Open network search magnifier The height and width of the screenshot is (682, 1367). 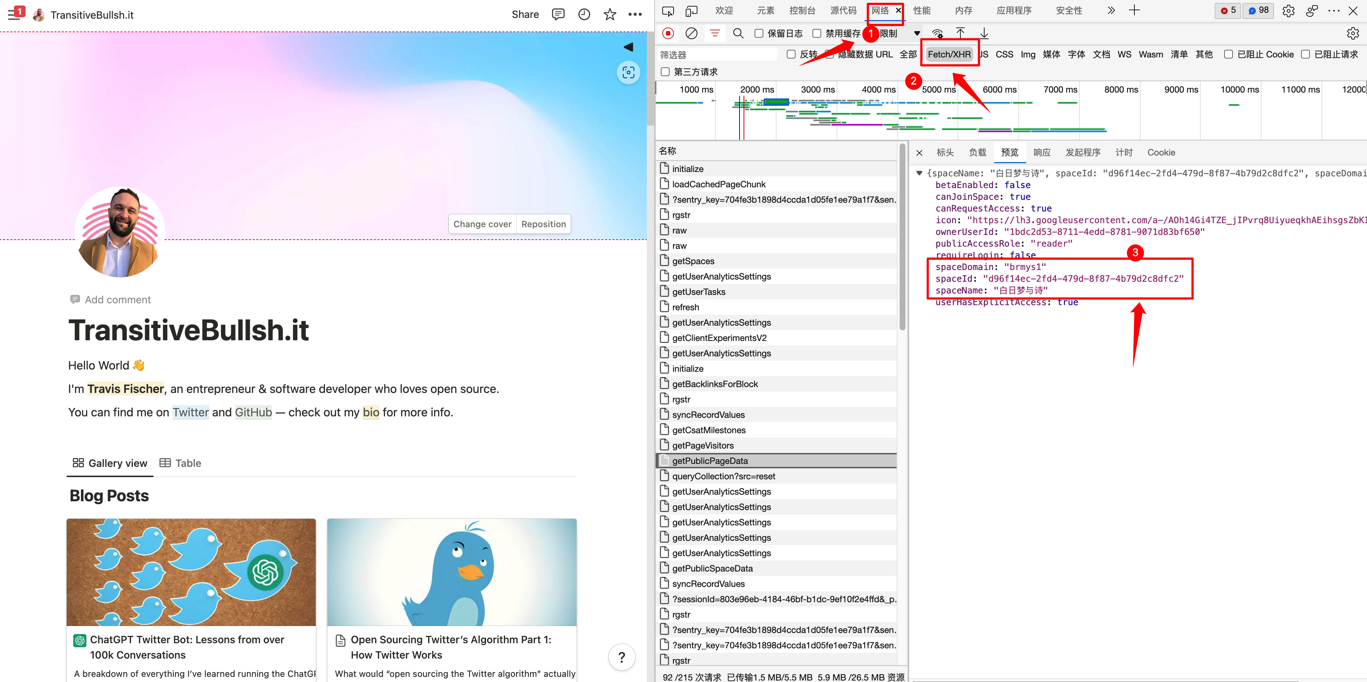[738, 33]
